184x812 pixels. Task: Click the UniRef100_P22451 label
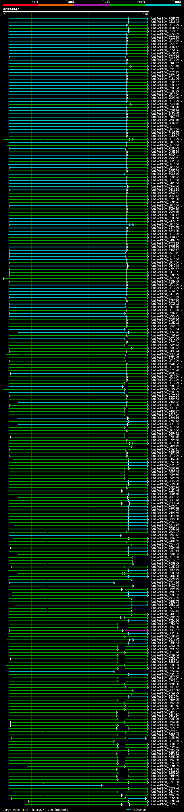click(165, 44)
